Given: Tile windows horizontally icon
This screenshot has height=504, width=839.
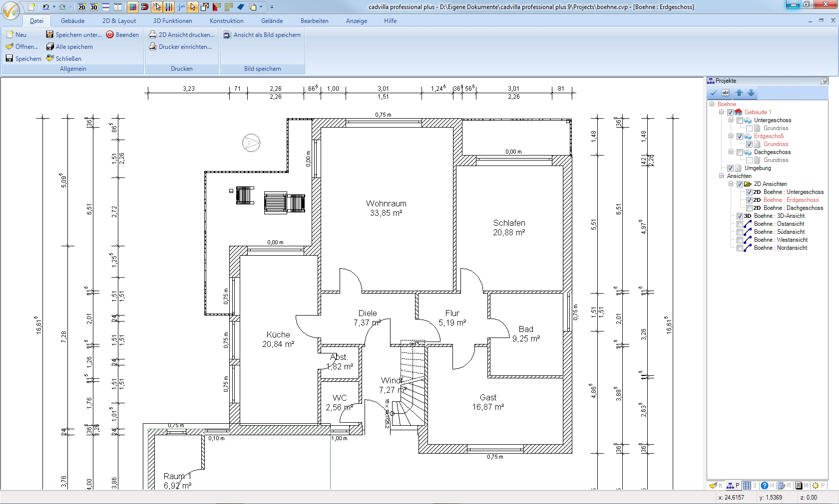Looking at the screenshot, I should coord(106,7).
